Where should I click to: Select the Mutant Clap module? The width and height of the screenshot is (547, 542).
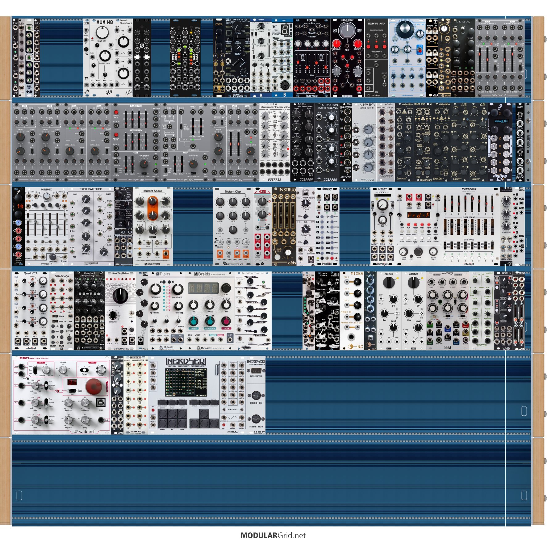coord(233,227)
